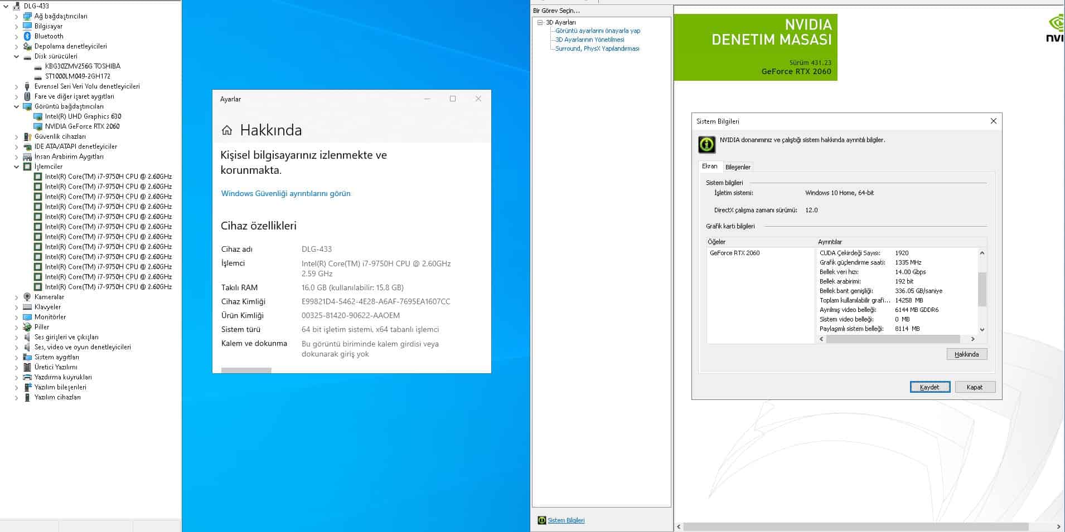Click the Güvenlik cihazları icon
This screenshot has height=532, width=1065.
(x=27, y=136)
